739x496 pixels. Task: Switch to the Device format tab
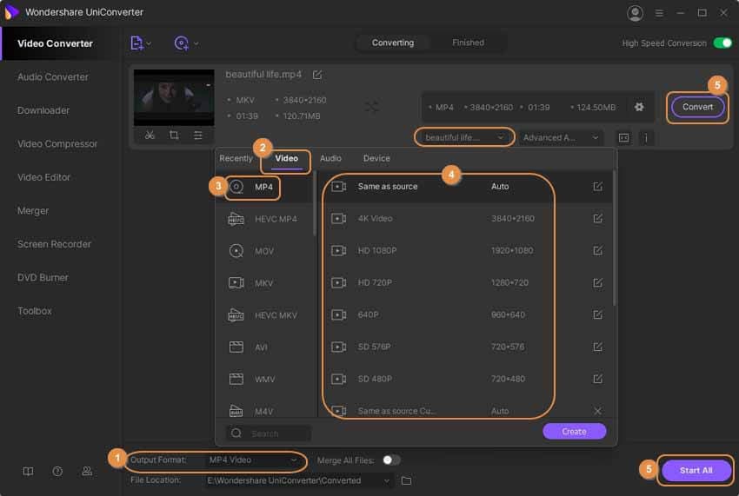tap(376, 158)
